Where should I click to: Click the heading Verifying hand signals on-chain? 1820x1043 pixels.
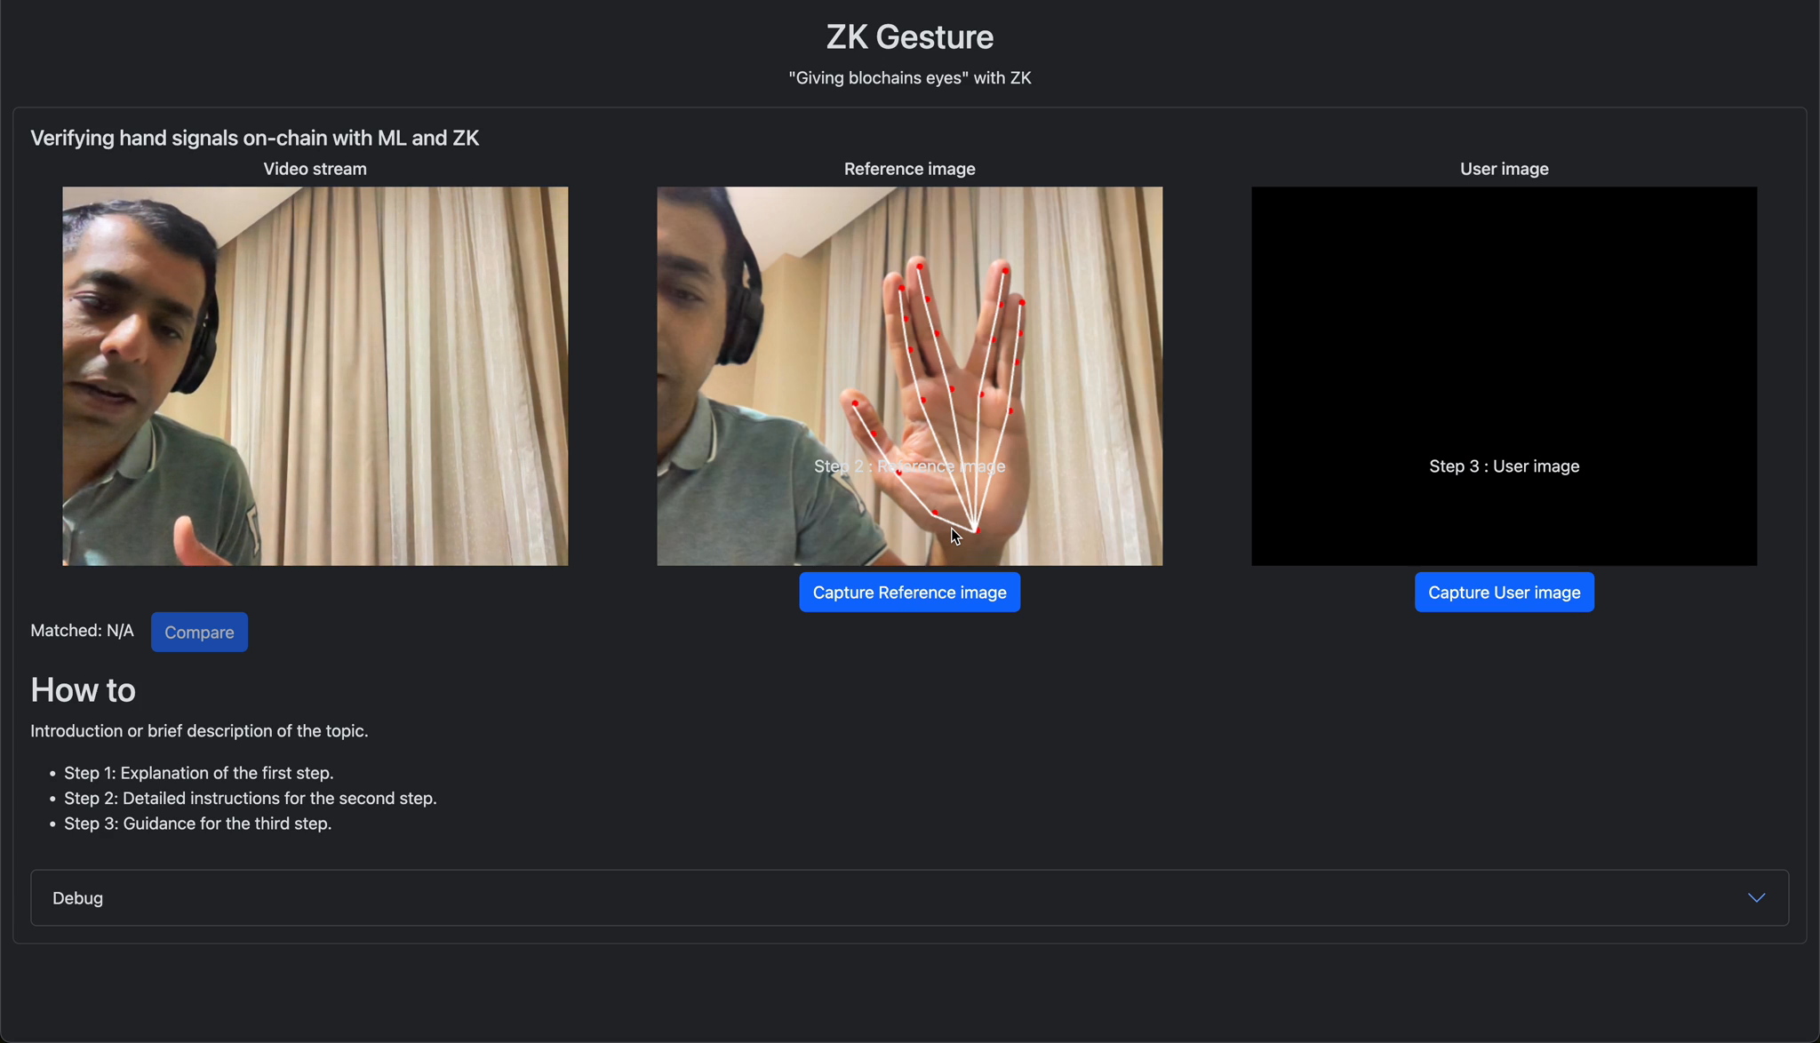255,138
